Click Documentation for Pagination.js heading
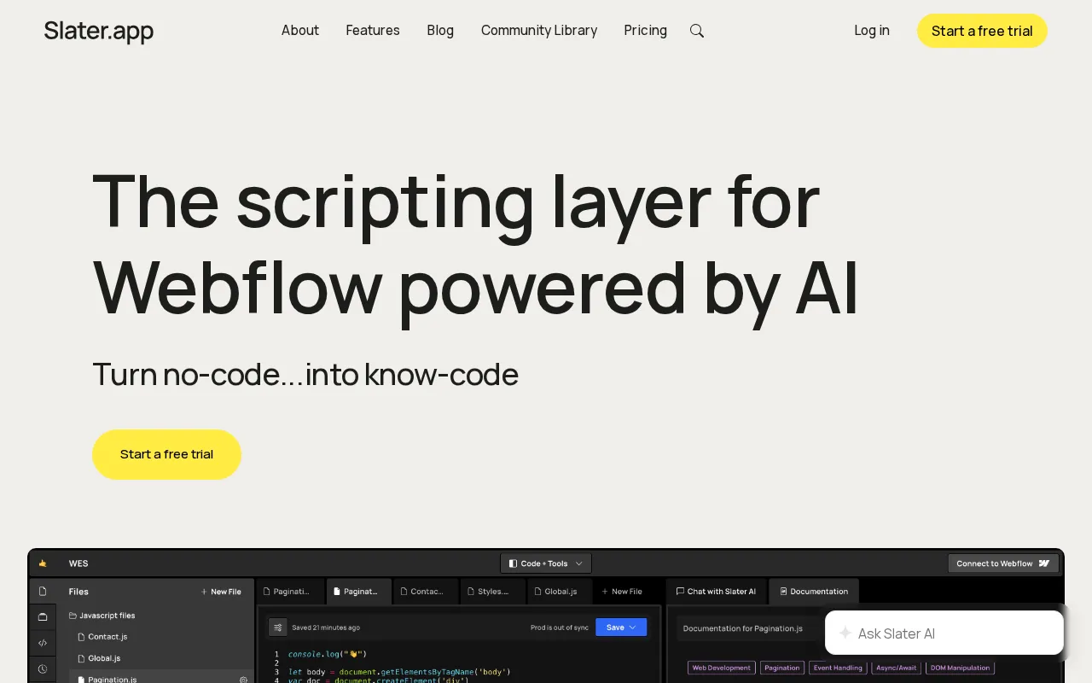The width and height of the screenshot is (1092, 683). pyautogui.click(x=743, y=628)
